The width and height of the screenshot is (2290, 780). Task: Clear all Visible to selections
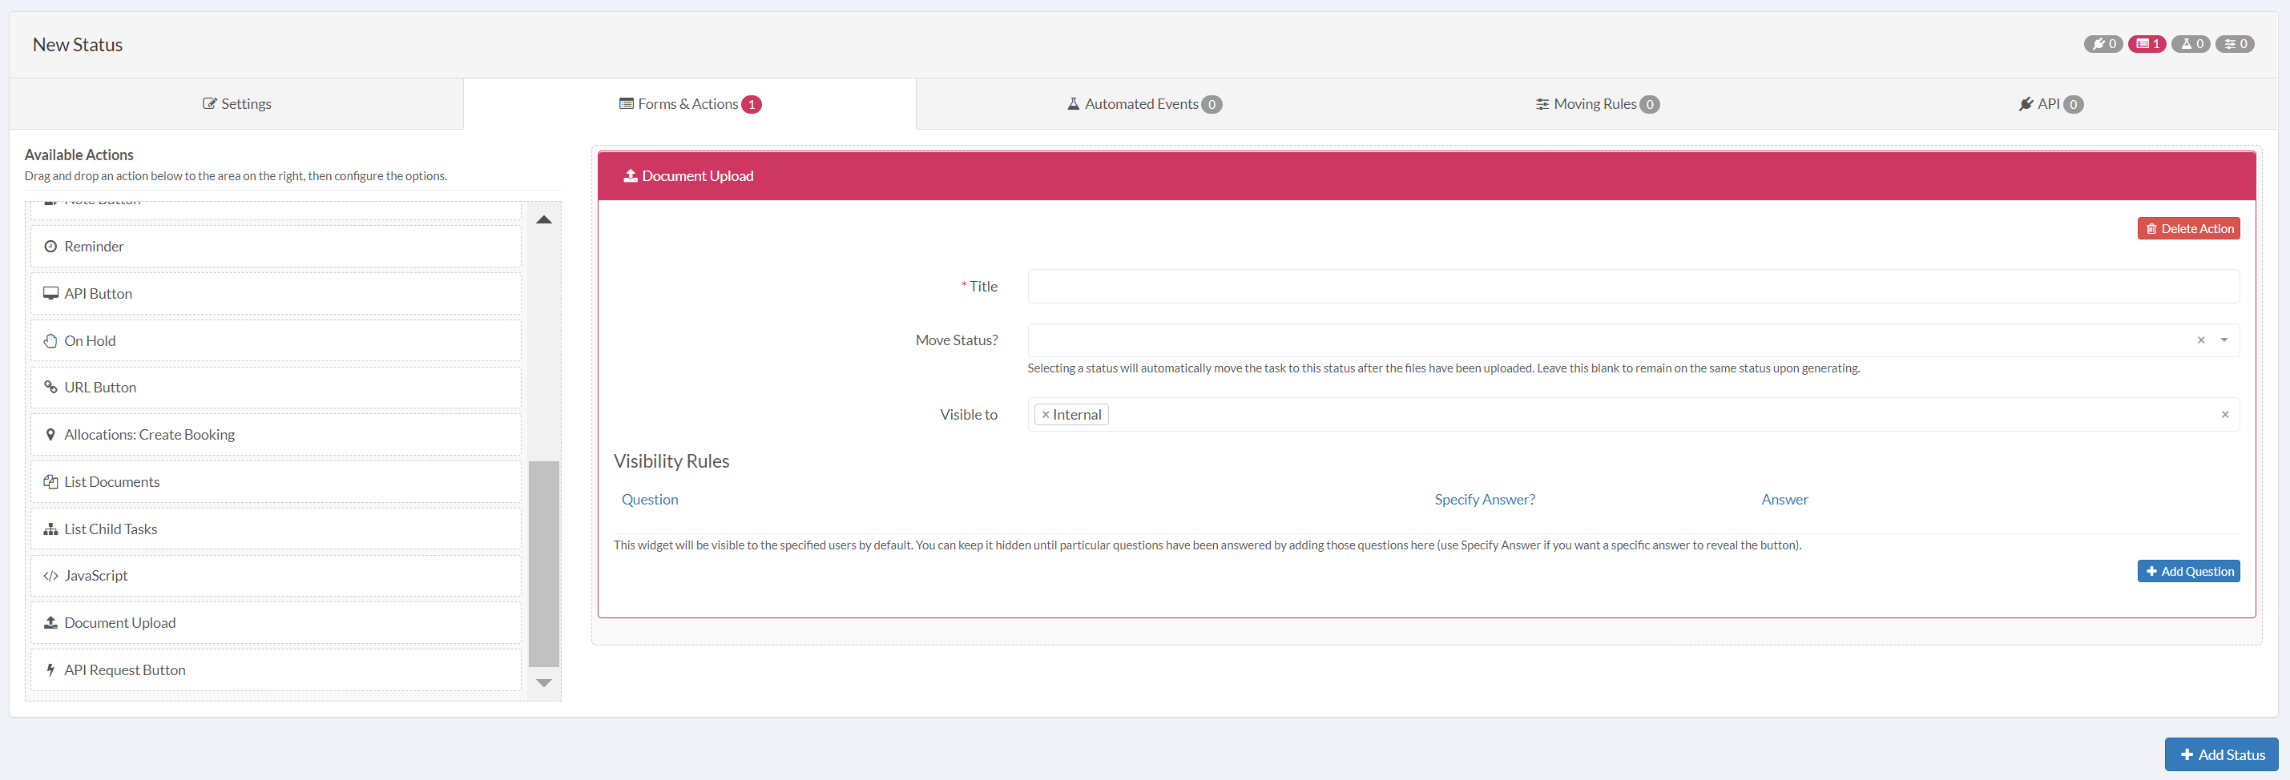pyautogui.click(x=2225, y=415)
